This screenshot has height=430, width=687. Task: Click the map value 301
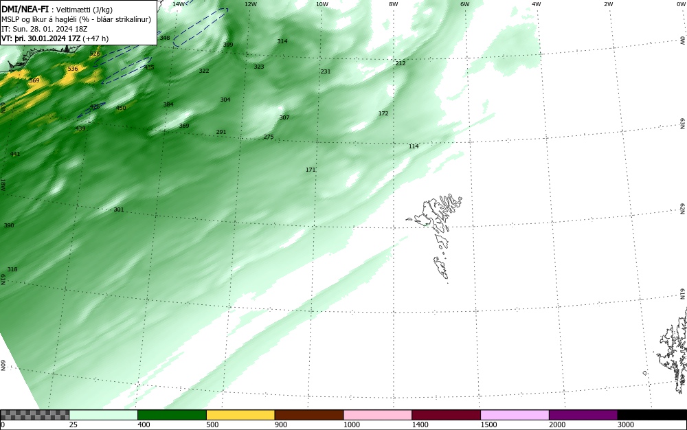[x=119, y=210]
